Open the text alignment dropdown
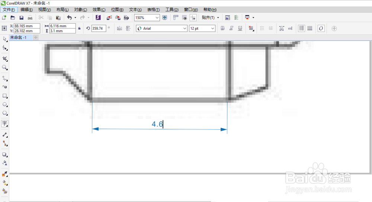372x202 pixels. (251, 29)
